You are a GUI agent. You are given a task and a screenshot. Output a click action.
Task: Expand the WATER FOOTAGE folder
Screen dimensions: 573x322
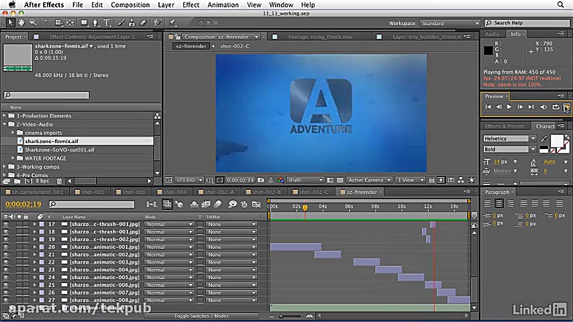[13, 158]
